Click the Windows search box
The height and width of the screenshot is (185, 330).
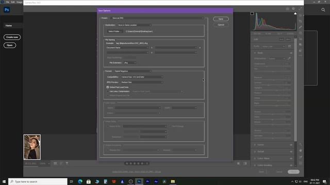(38, 181)
